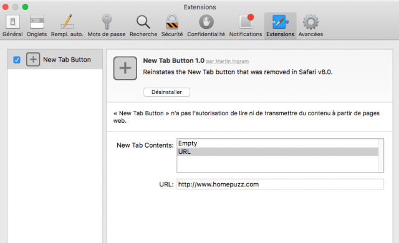Close the Extensions preferences window
This screenshot has height=243, width=399.
click(6, 7)
